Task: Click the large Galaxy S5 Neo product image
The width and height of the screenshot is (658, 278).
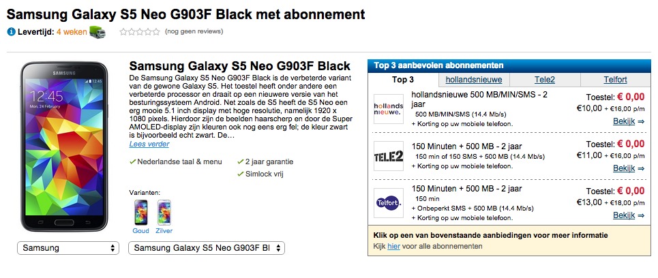Action: [64, 146]
